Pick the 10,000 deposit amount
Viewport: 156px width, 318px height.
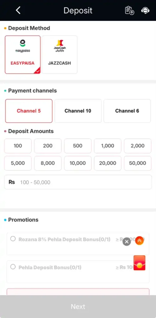pos(78,163)
